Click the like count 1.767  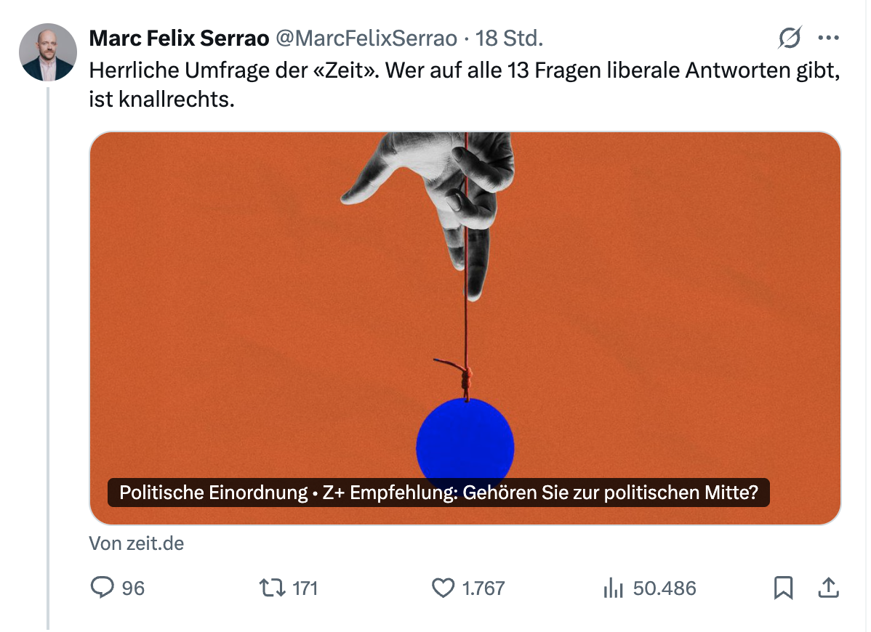[483, 588]
